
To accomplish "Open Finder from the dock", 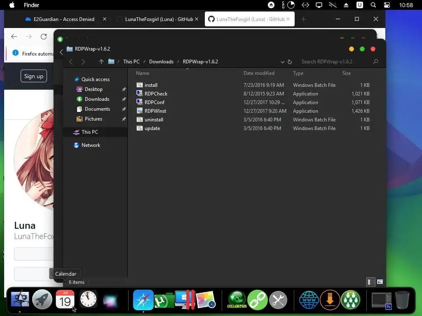I will 20,300.
